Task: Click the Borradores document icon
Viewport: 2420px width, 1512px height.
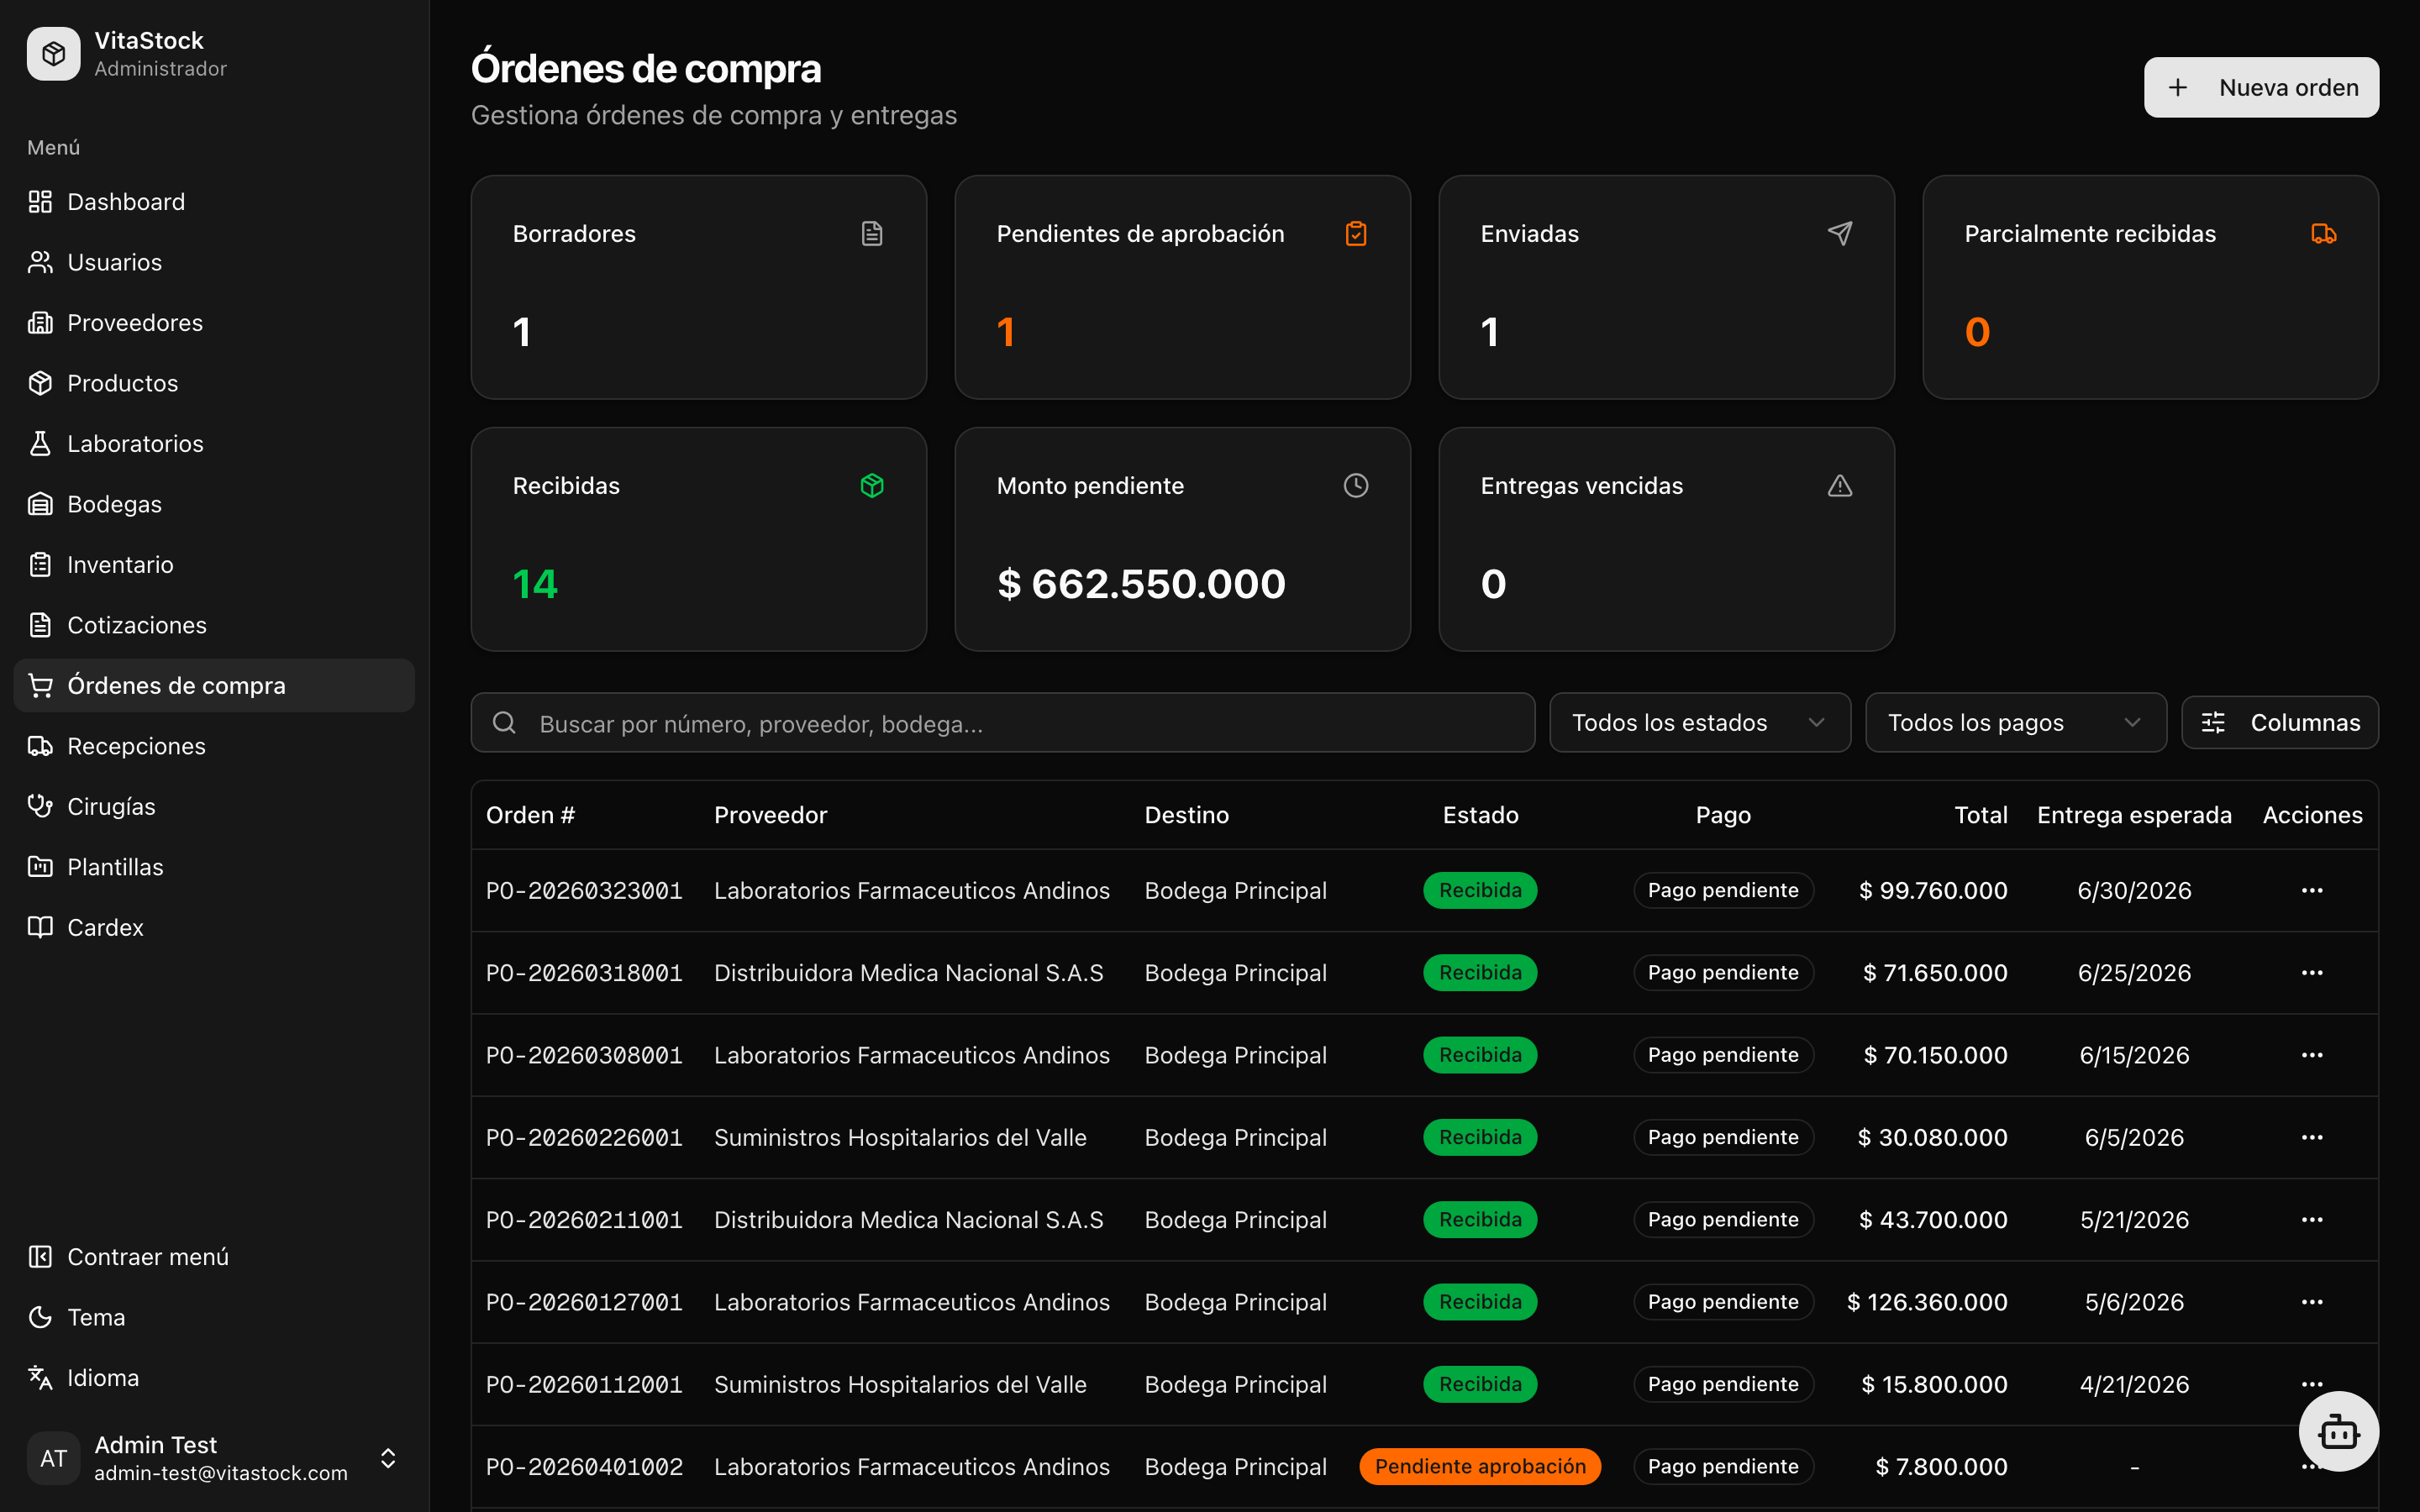Action: pyautogui.click(x=872, y=234)
